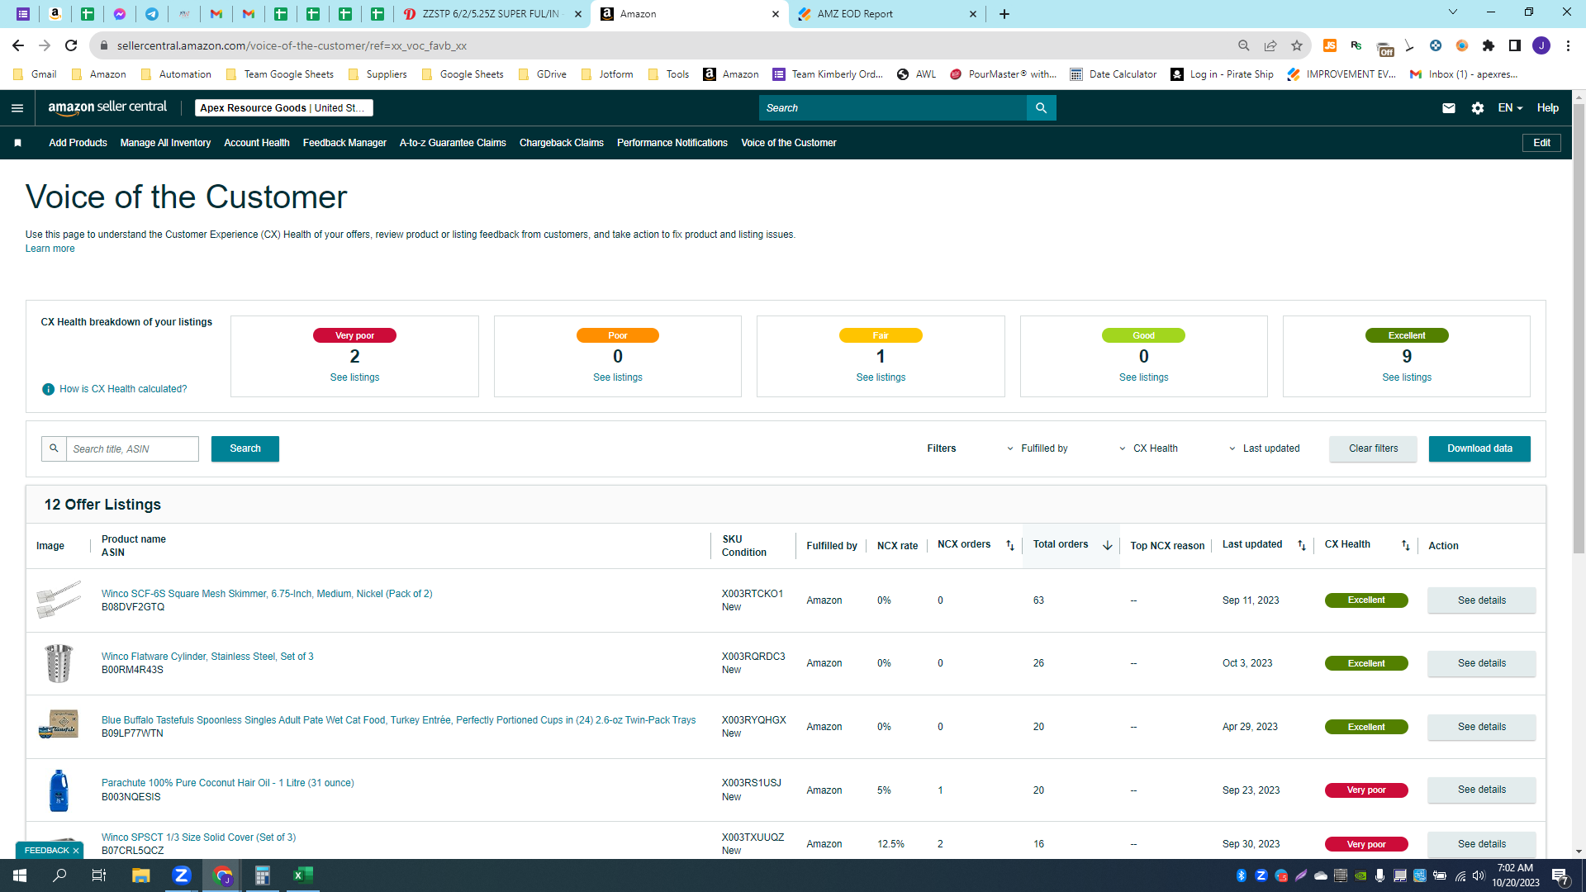
Task: Open the Chrome tab search chevron
Action: (x=1453, y=12)
